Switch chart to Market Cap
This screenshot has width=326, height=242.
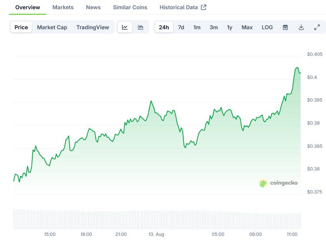(52, 27)
